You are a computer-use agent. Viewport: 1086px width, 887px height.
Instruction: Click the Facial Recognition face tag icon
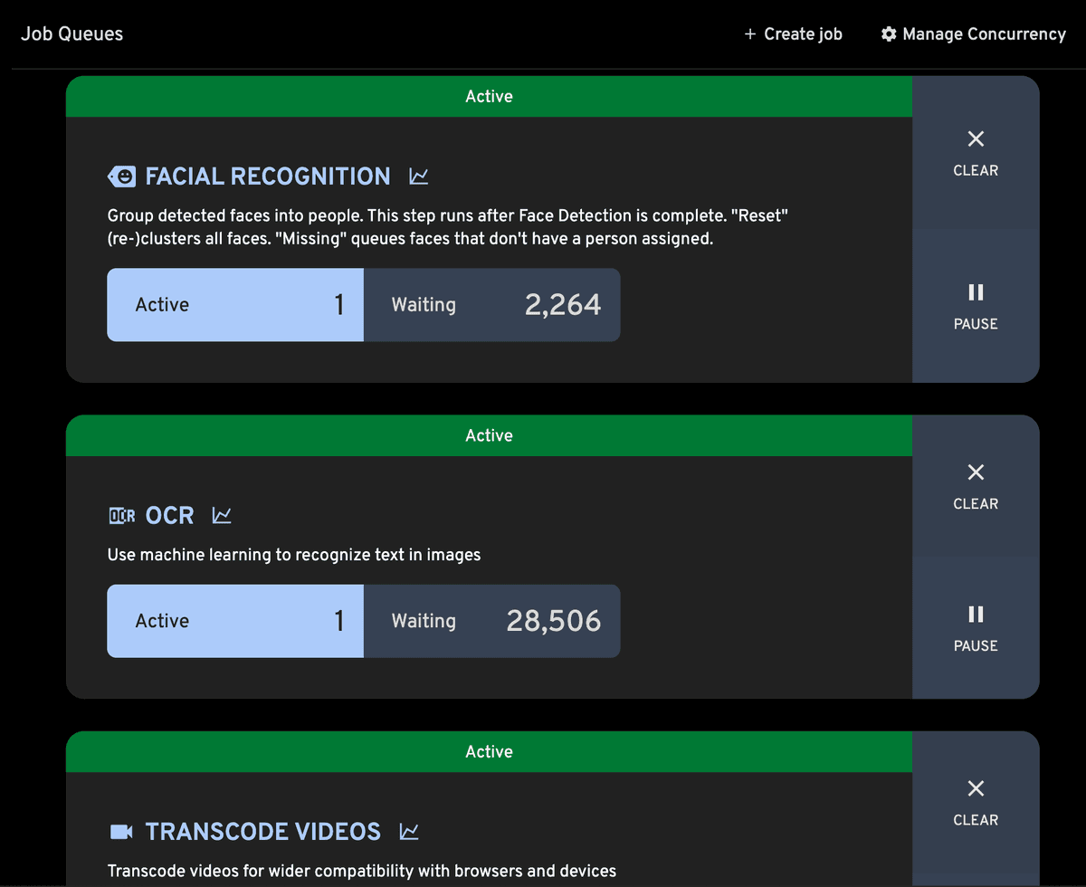pyautogui.click(x=121, y=176)
